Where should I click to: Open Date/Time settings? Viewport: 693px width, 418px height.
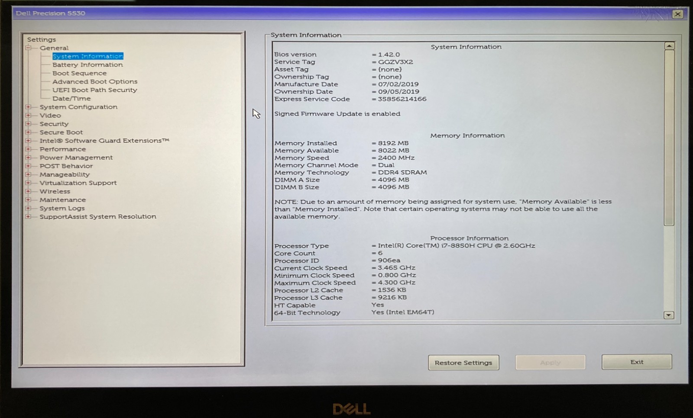[71, 99]
